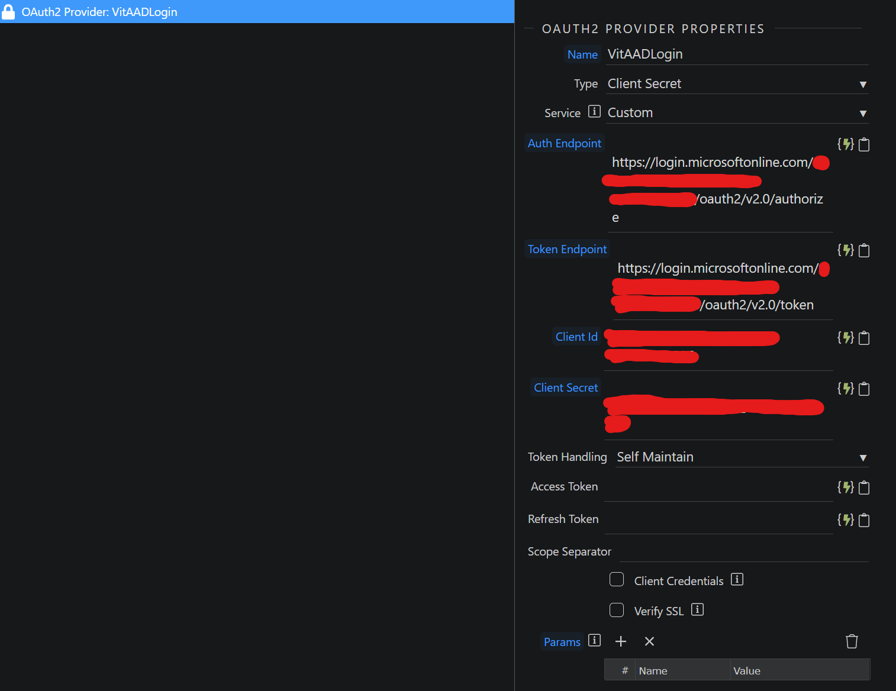Select the OAuth2 Provider: VitAADLogin tab
This screenshot has height=691, width=896.
[x=99, y=12]
